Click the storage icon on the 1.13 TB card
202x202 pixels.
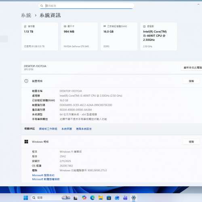(25, 26)
